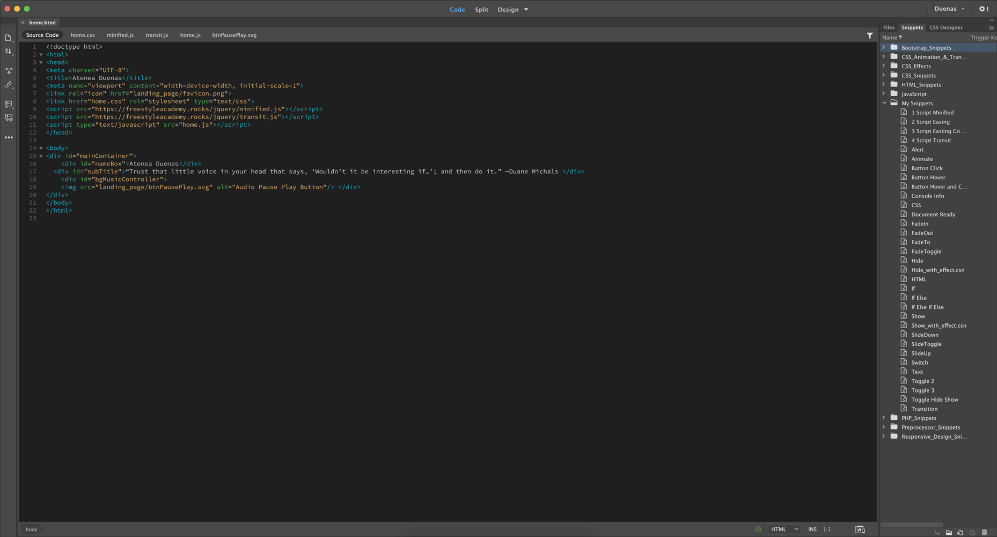The height and width of the screenshot is (537, 997).
Task: Collapse the head tag fold on line 3
Action: pos(41,62)
